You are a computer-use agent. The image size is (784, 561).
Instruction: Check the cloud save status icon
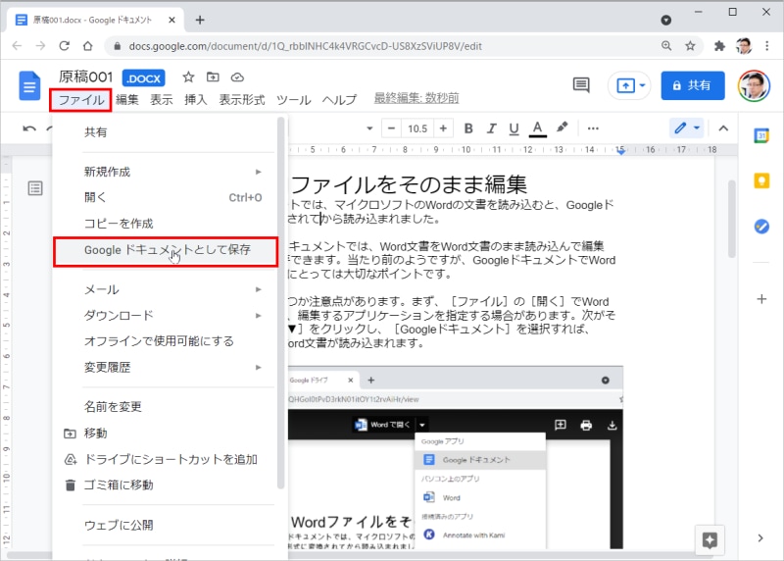click(x=237, y=77)
